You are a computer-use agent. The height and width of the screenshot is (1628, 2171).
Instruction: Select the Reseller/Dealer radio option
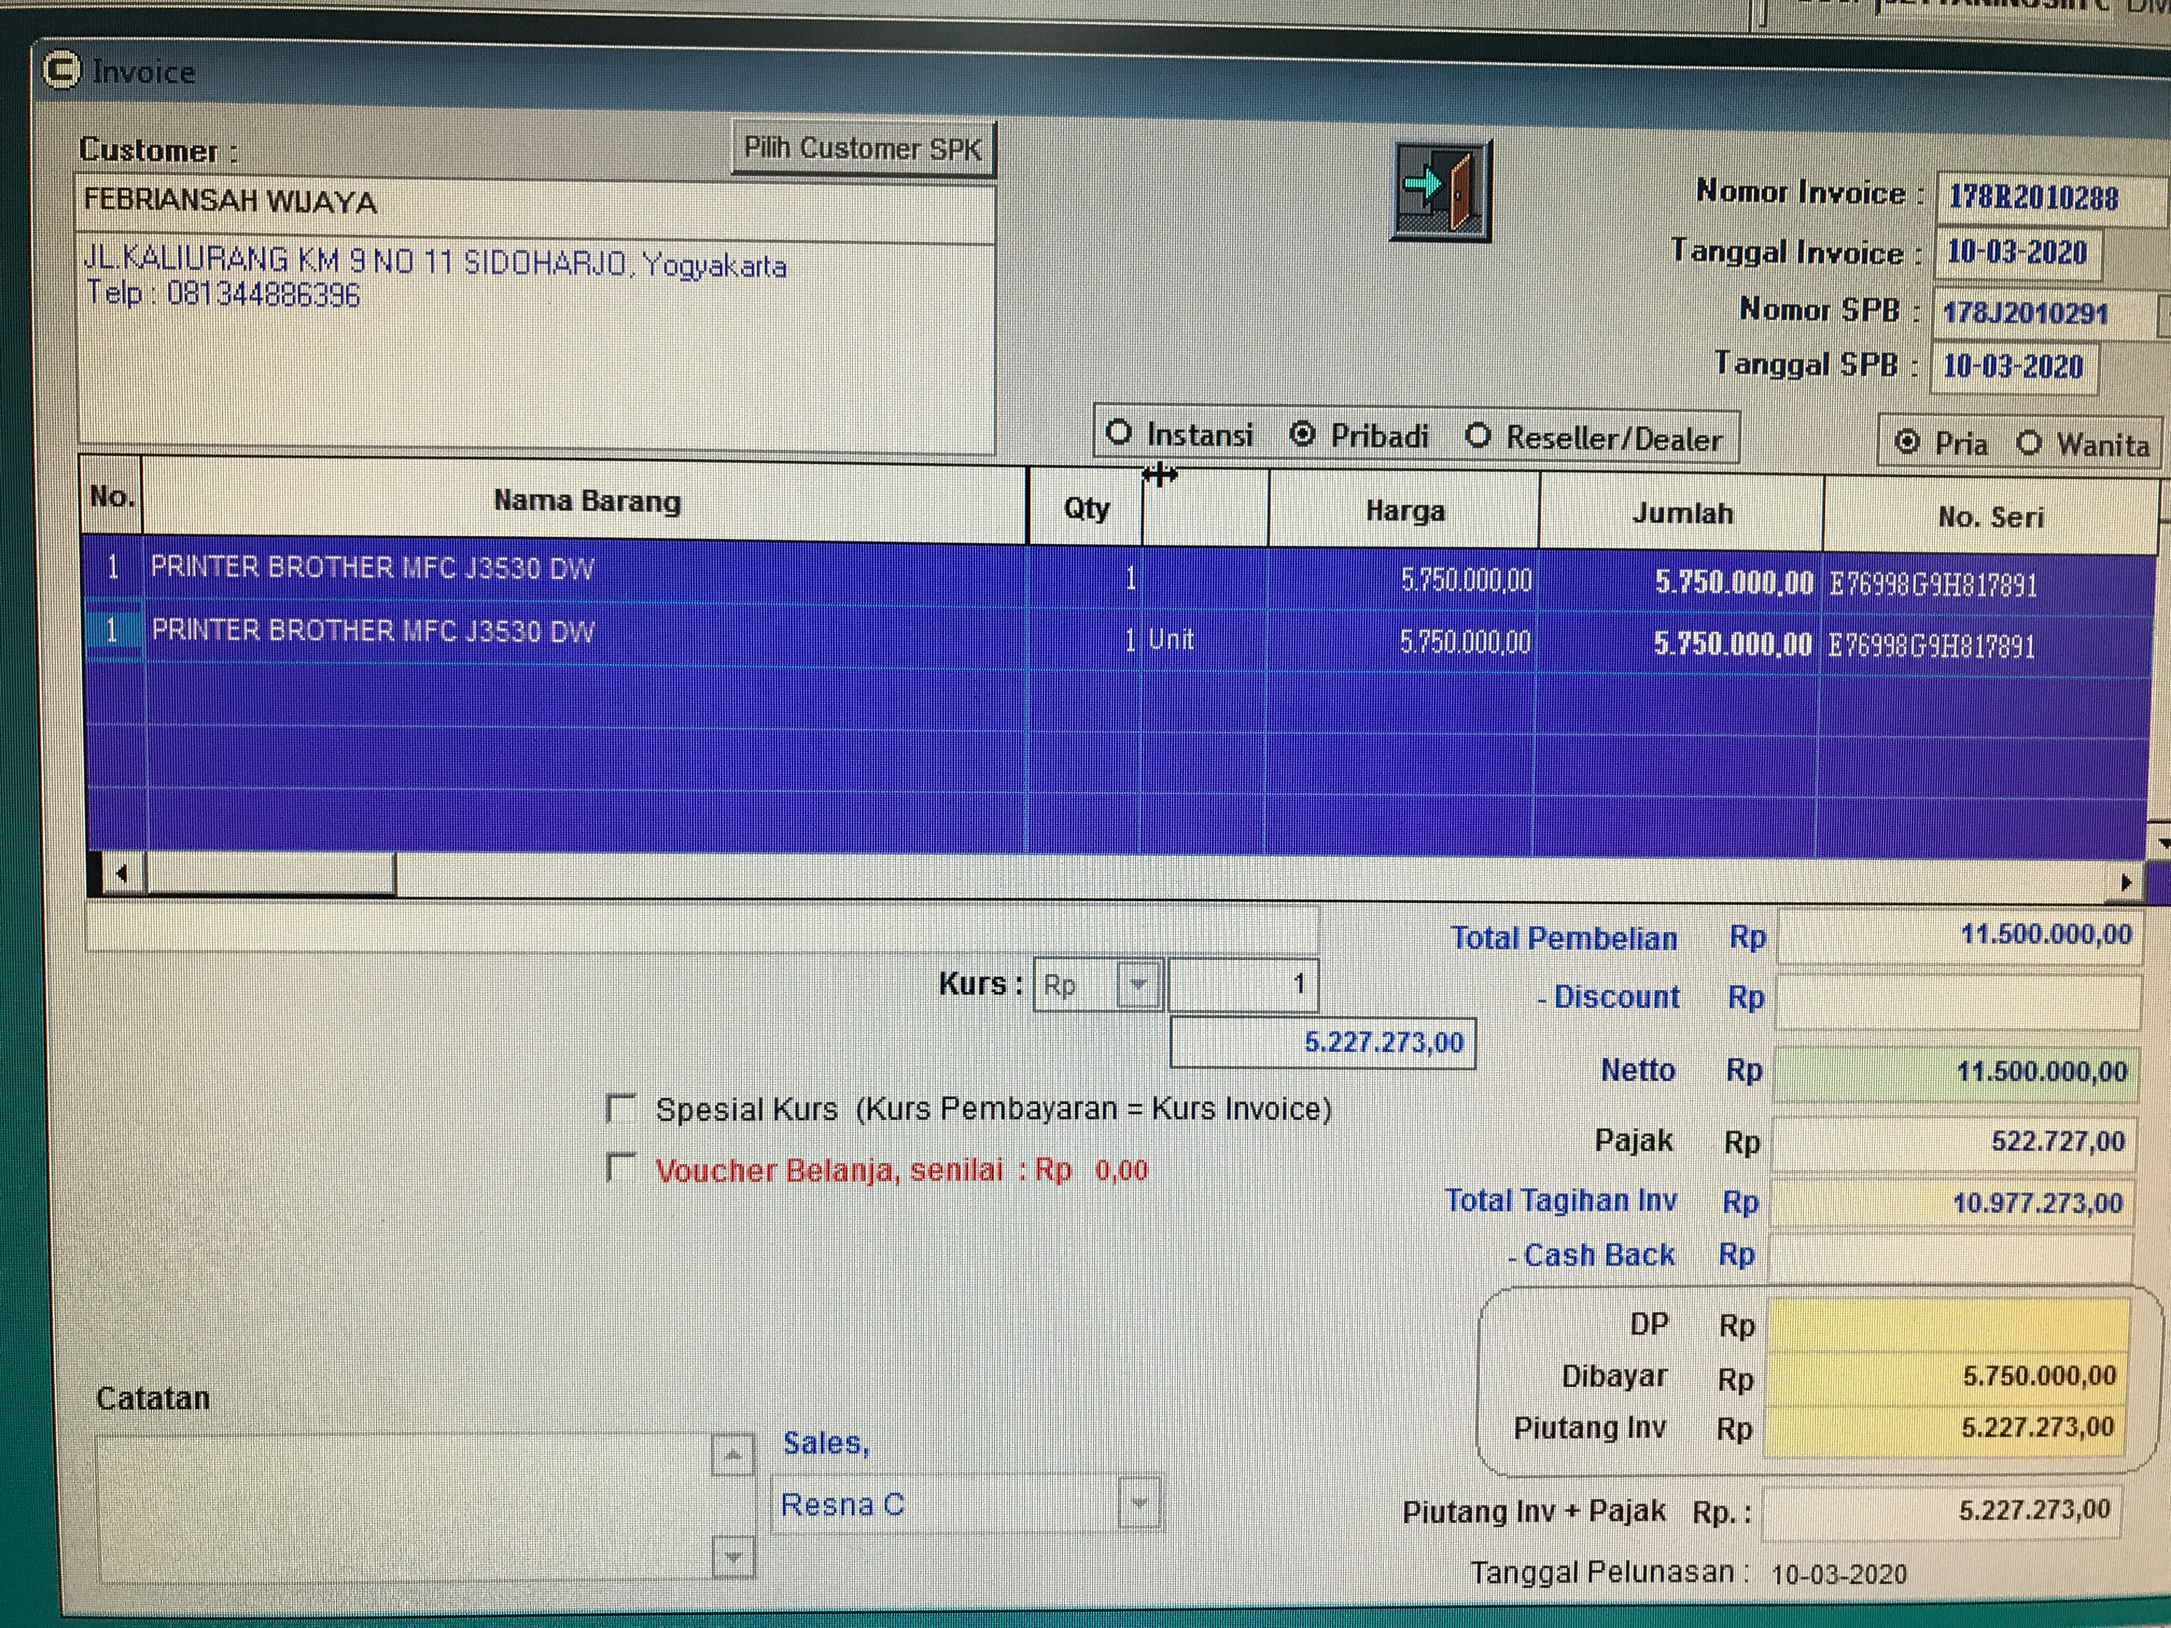1477,436
